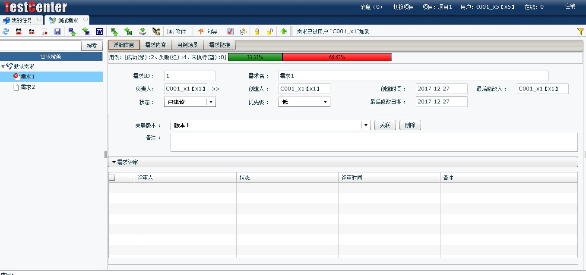Image resolution: width=586 pixels, height=275 pixels.
Task: Tick the select-all checkbox in review table header
Action: pyautogui.click(x=112, y=178)
